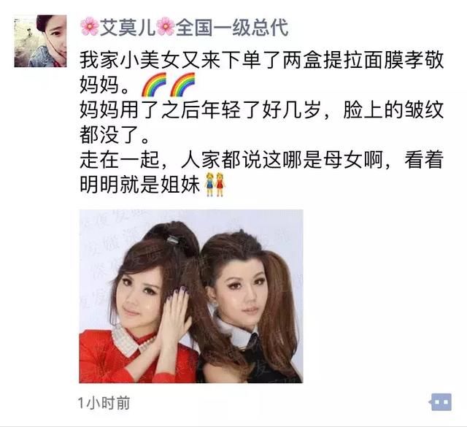
Task: Click the first pink flower emoji before 艾莫儿
Action: tap(89, 27)
